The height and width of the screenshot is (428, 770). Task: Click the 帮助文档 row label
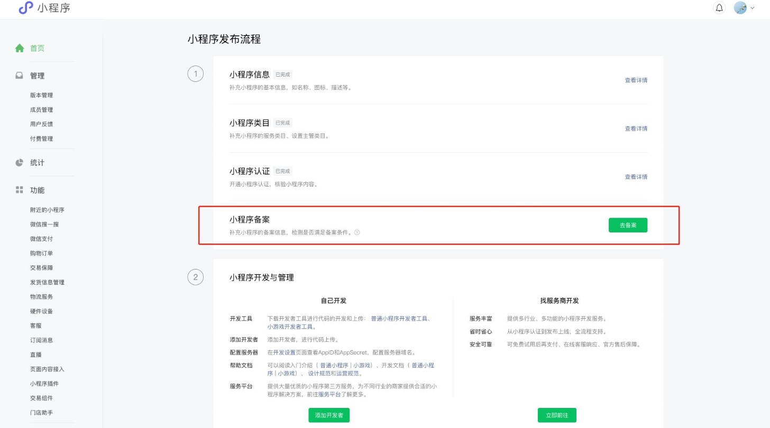click(241, 365)
